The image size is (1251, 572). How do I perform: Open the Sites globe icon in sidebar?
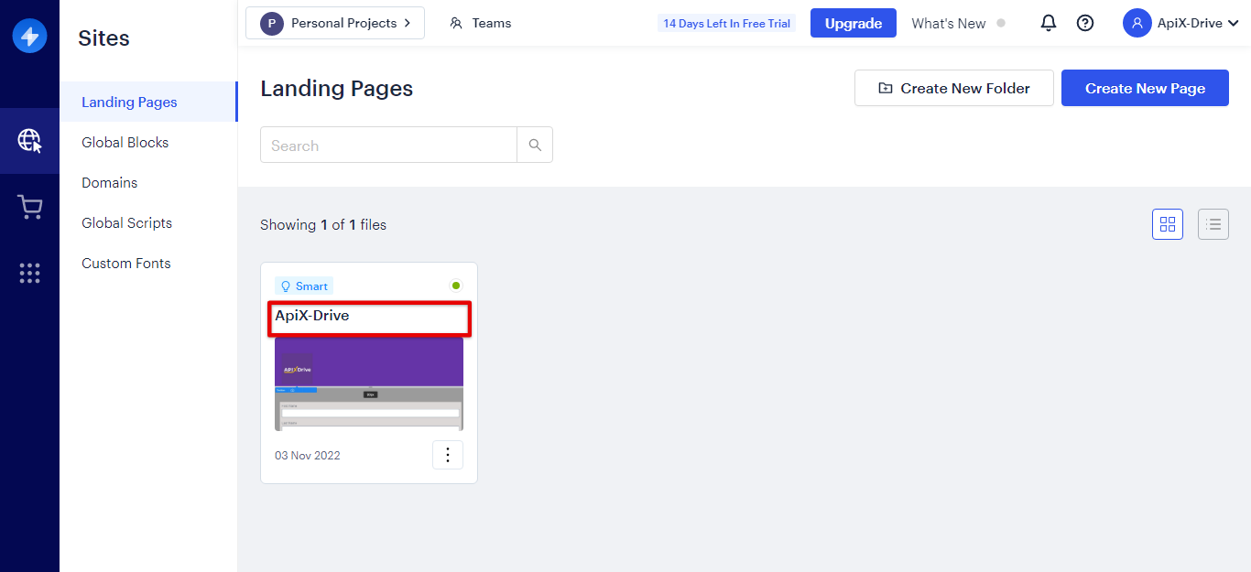29,140
